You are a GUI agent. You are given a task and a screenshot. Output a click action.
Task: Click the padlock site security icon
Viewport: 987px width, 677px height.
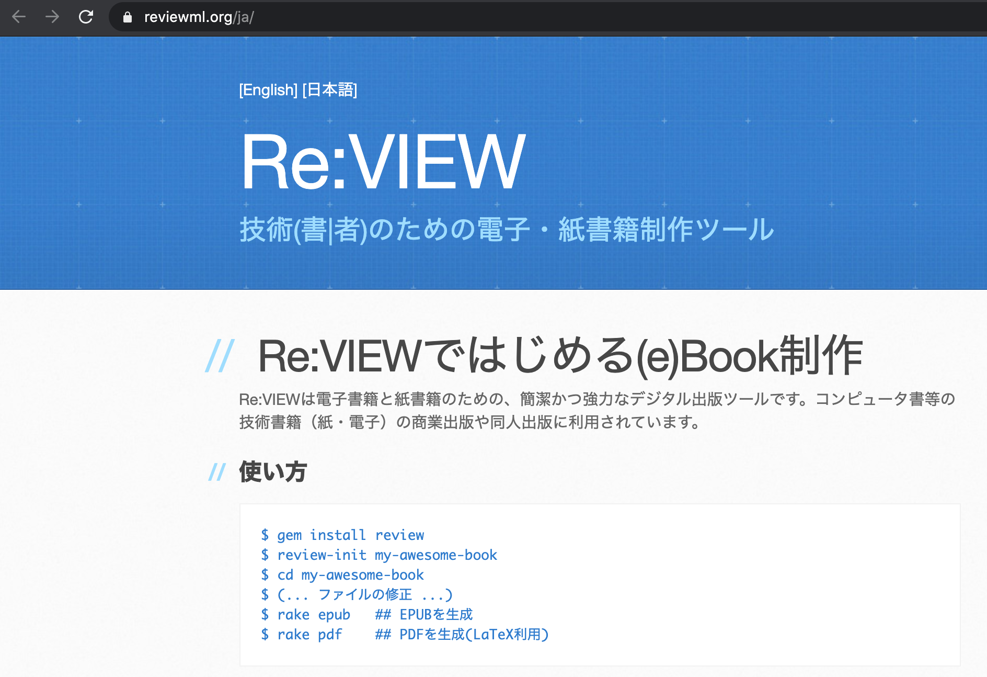coord(127,17)
